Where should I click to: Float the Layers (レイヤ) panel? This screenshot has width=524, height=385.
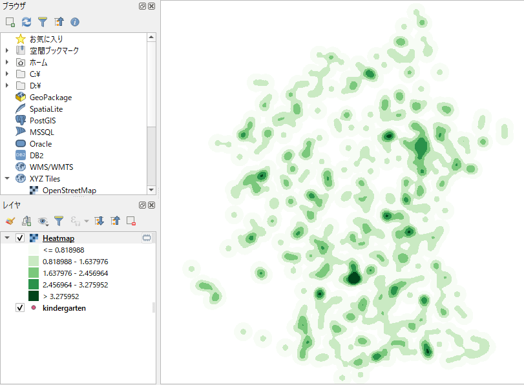click(142, 205)
